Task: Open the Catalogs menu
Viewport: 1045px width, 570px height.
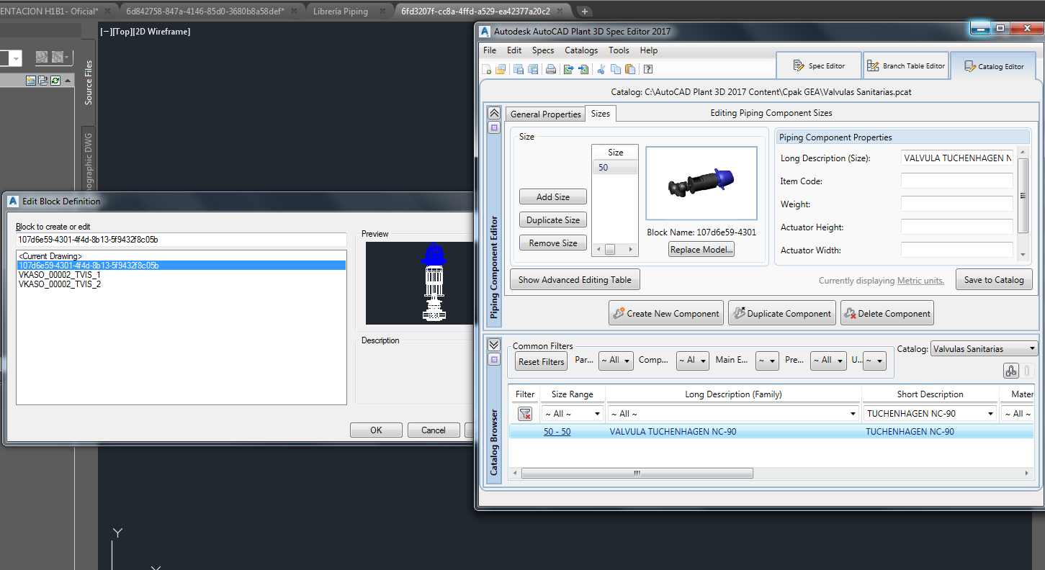Action: pos(580,50)
